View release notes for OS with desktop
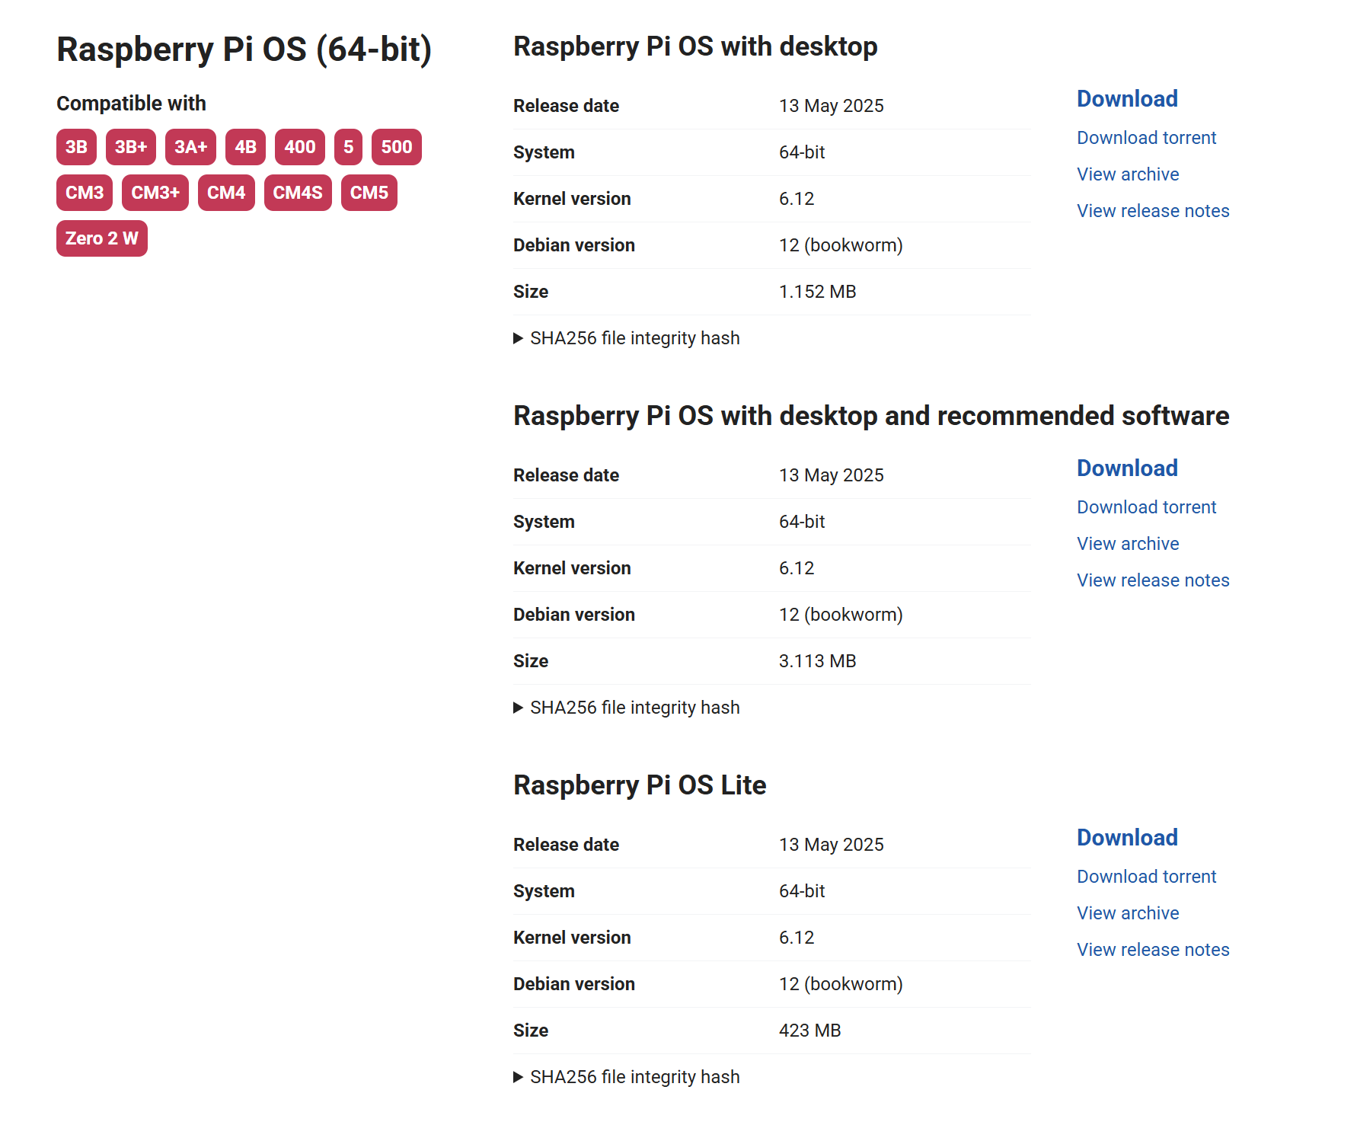 coord(1152,211)
